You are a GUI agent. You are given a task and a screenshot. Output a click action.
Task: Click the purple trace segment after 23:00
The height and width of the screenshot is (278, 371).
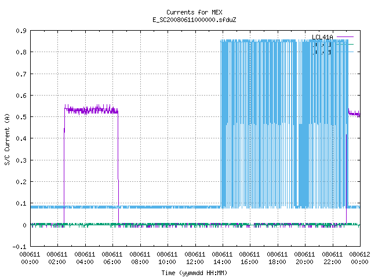(354, 114)
